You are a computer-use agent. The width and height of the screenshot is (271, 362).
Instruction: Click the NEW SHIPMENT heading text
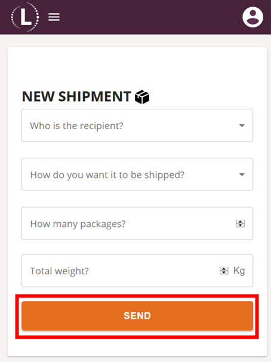pos(76,97)
